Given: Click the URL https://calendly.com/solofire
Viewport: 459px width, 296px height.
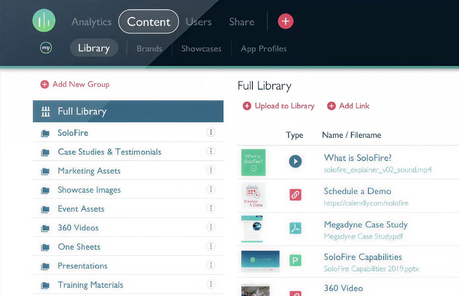Looking at the screenshot, I should 366,203.
